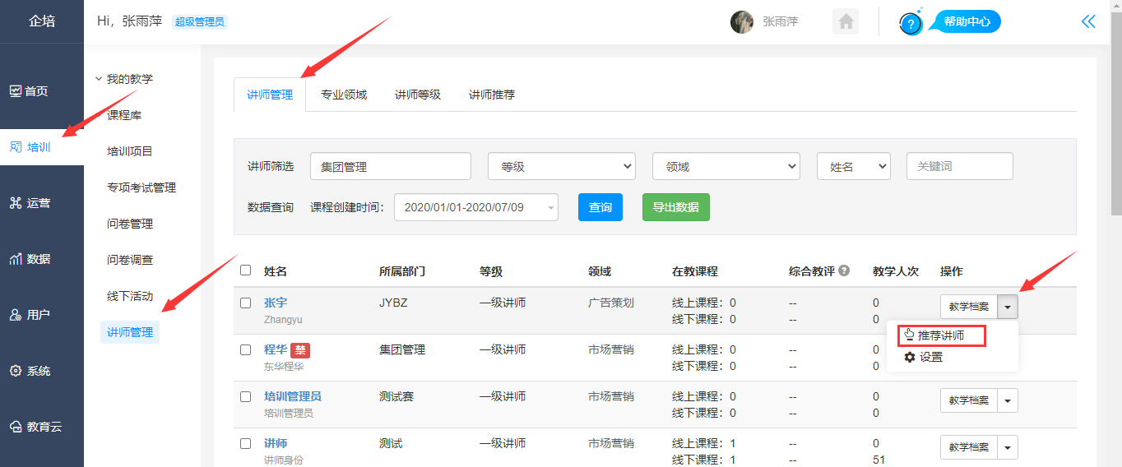Click the gear icon next to 设置

pyautogui.click(x=910, y=357)
